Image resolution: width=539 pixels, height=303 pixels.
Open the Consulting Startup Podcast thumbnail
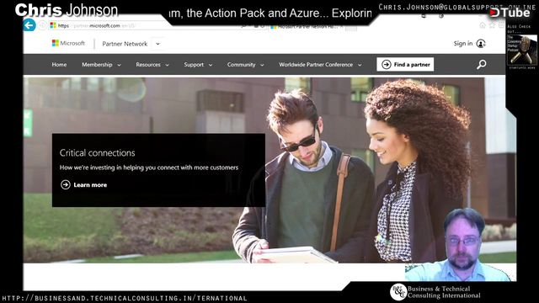coord(522,50)
